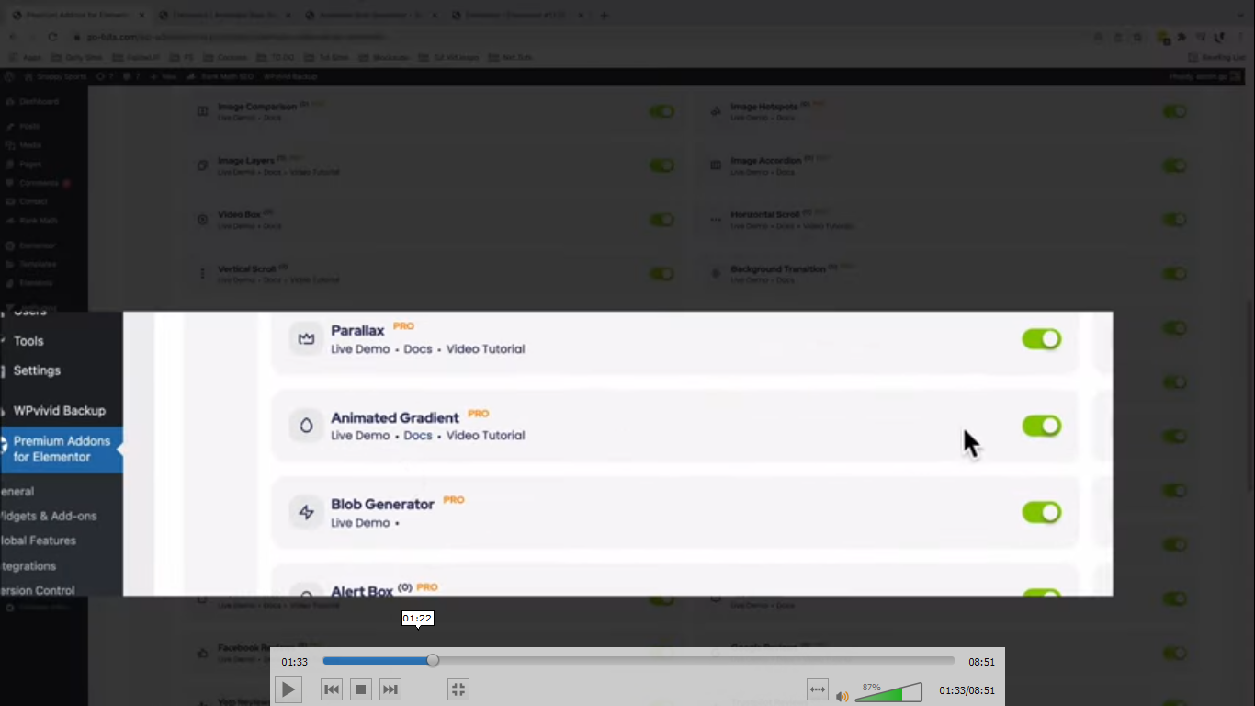Click the Blob Generator widget title
The height and width of the screenshot is (706, 1255).
pos(382,505)
